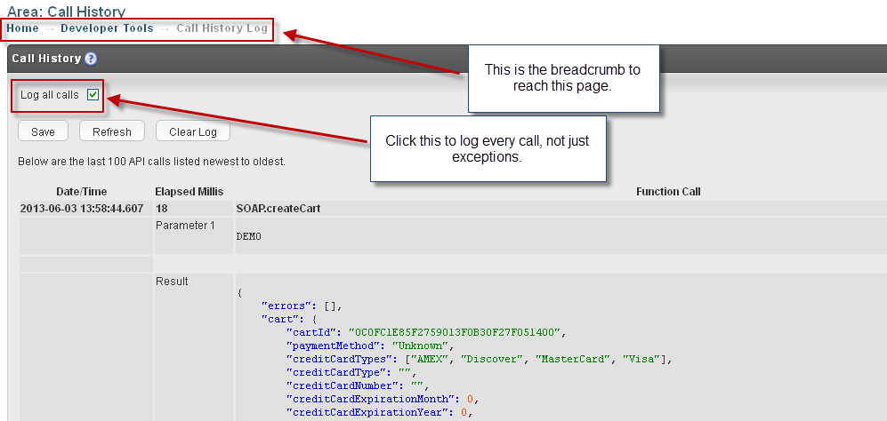The image size is (887, 421).
Task: Open Developer Tools breadcrumb link
Action: [107, 28]
